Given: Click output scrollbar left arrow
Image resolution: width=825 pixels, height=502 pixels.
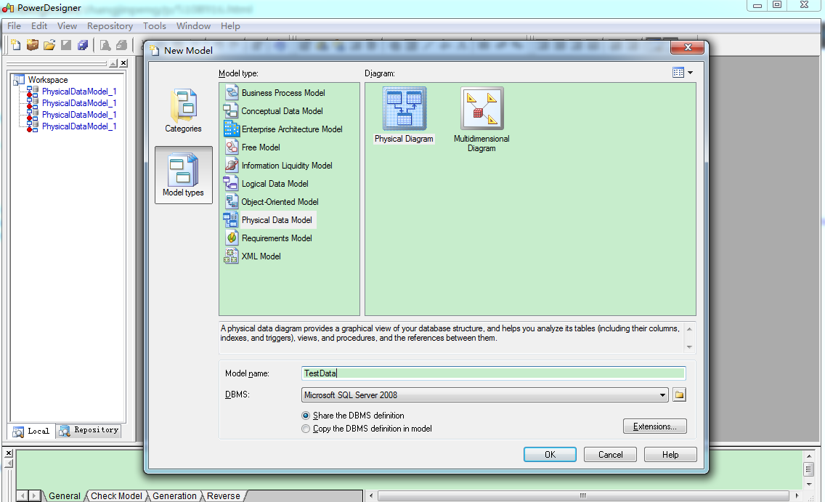Looking at the screenshot, I should (371, 495).
